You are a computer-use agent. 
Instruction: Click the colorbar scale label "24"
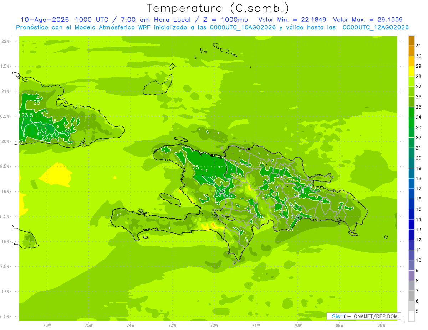click(x=419, y=117)
